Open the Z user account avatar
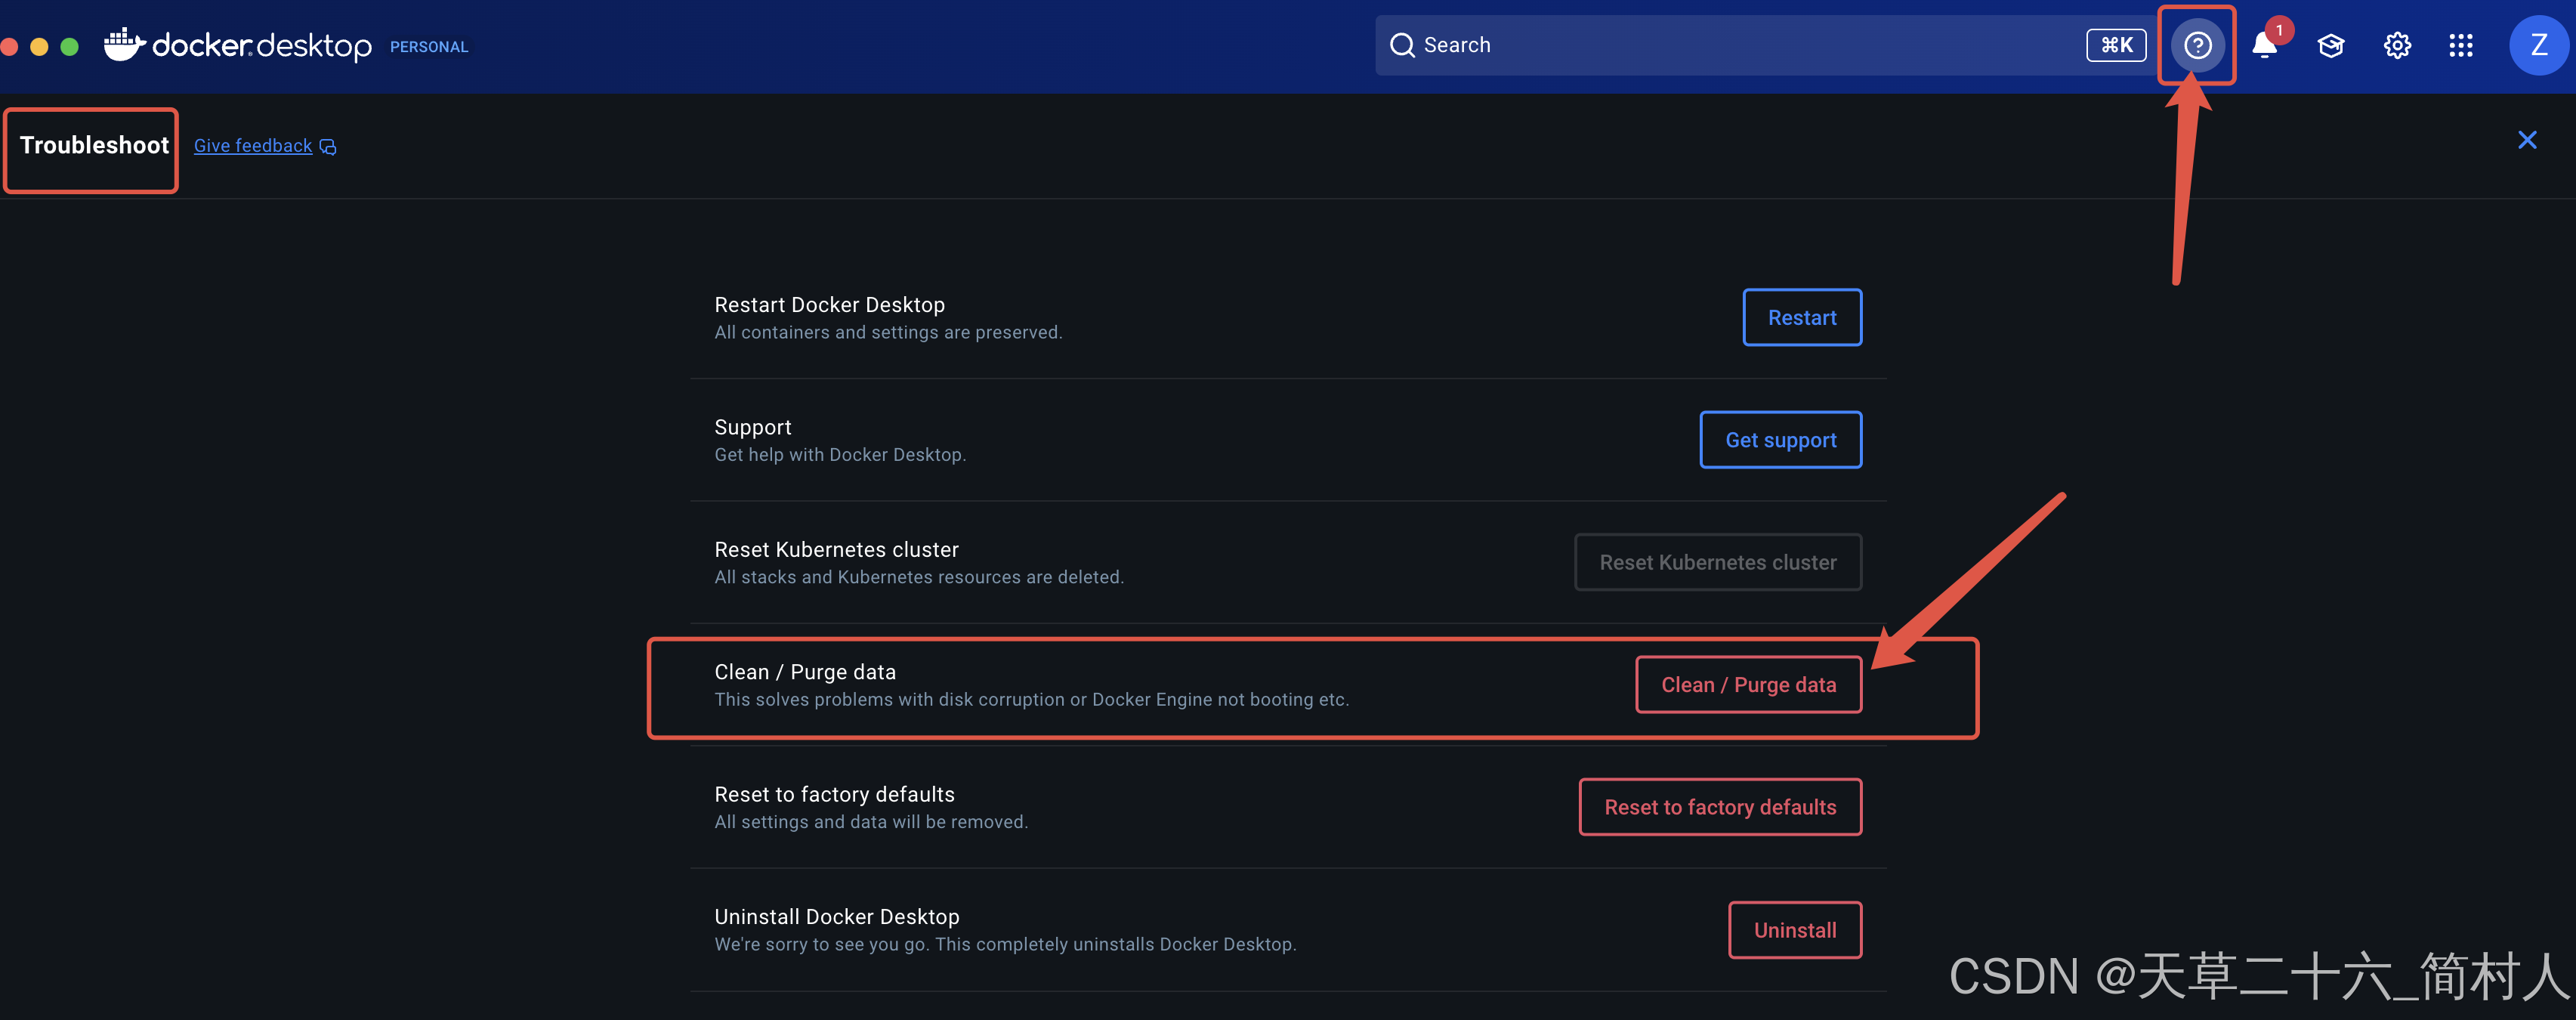The height and width of the screenshot is (1020, 2576). tap(2538, 45)
